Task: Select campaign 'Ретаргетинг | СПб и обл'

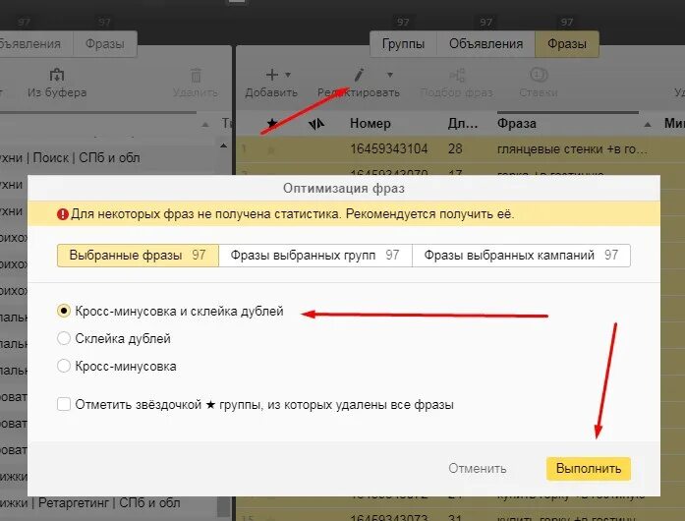Action: (90, 503)
